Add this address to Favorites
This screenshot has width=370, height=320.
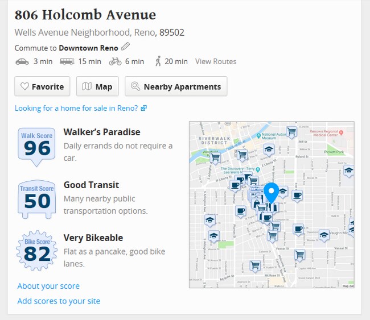42,86
